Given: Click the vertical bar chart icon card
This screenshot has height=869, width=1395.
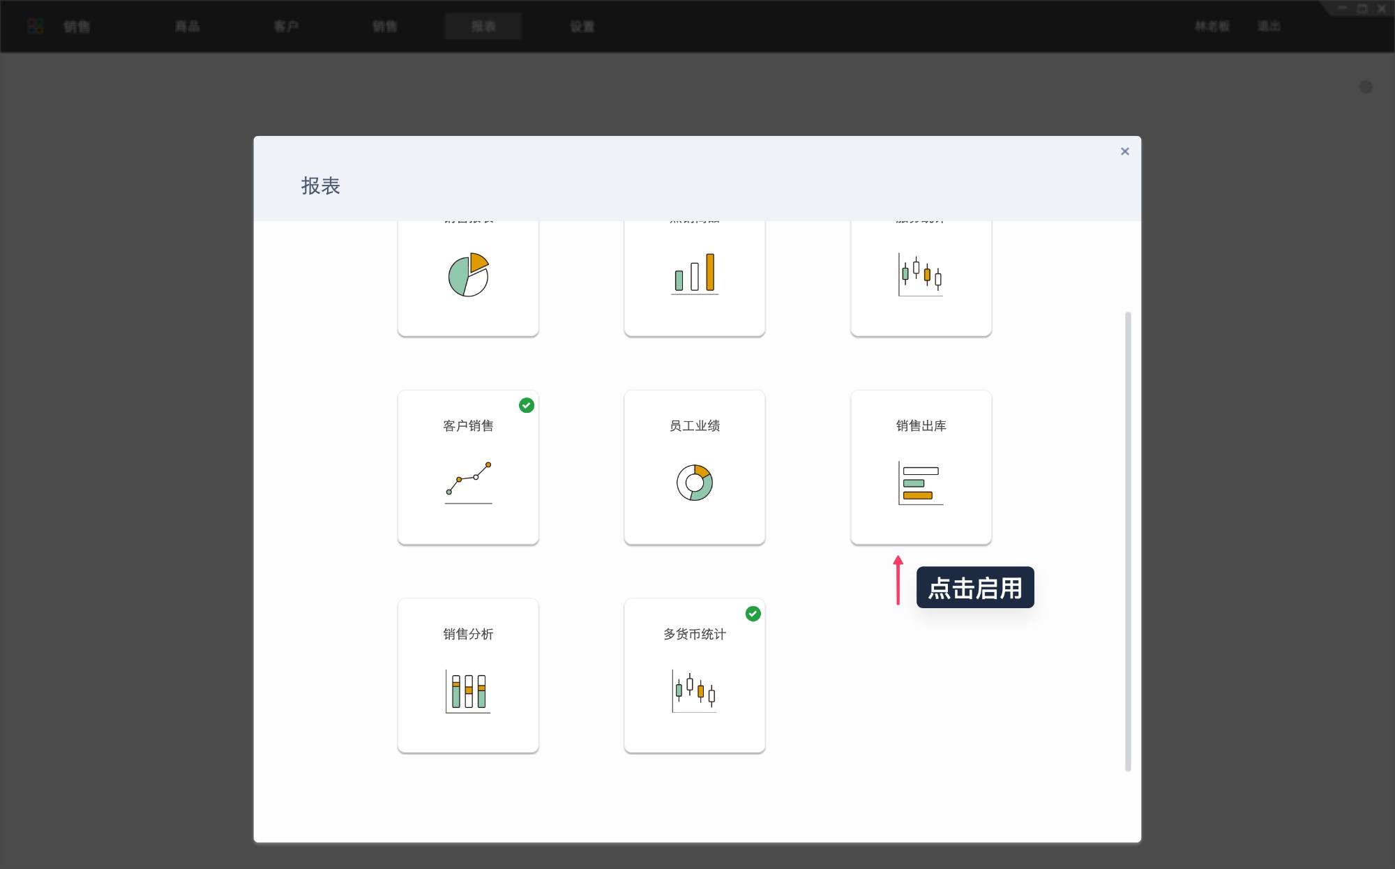Looking at the screenshot, I should [695, 278].
